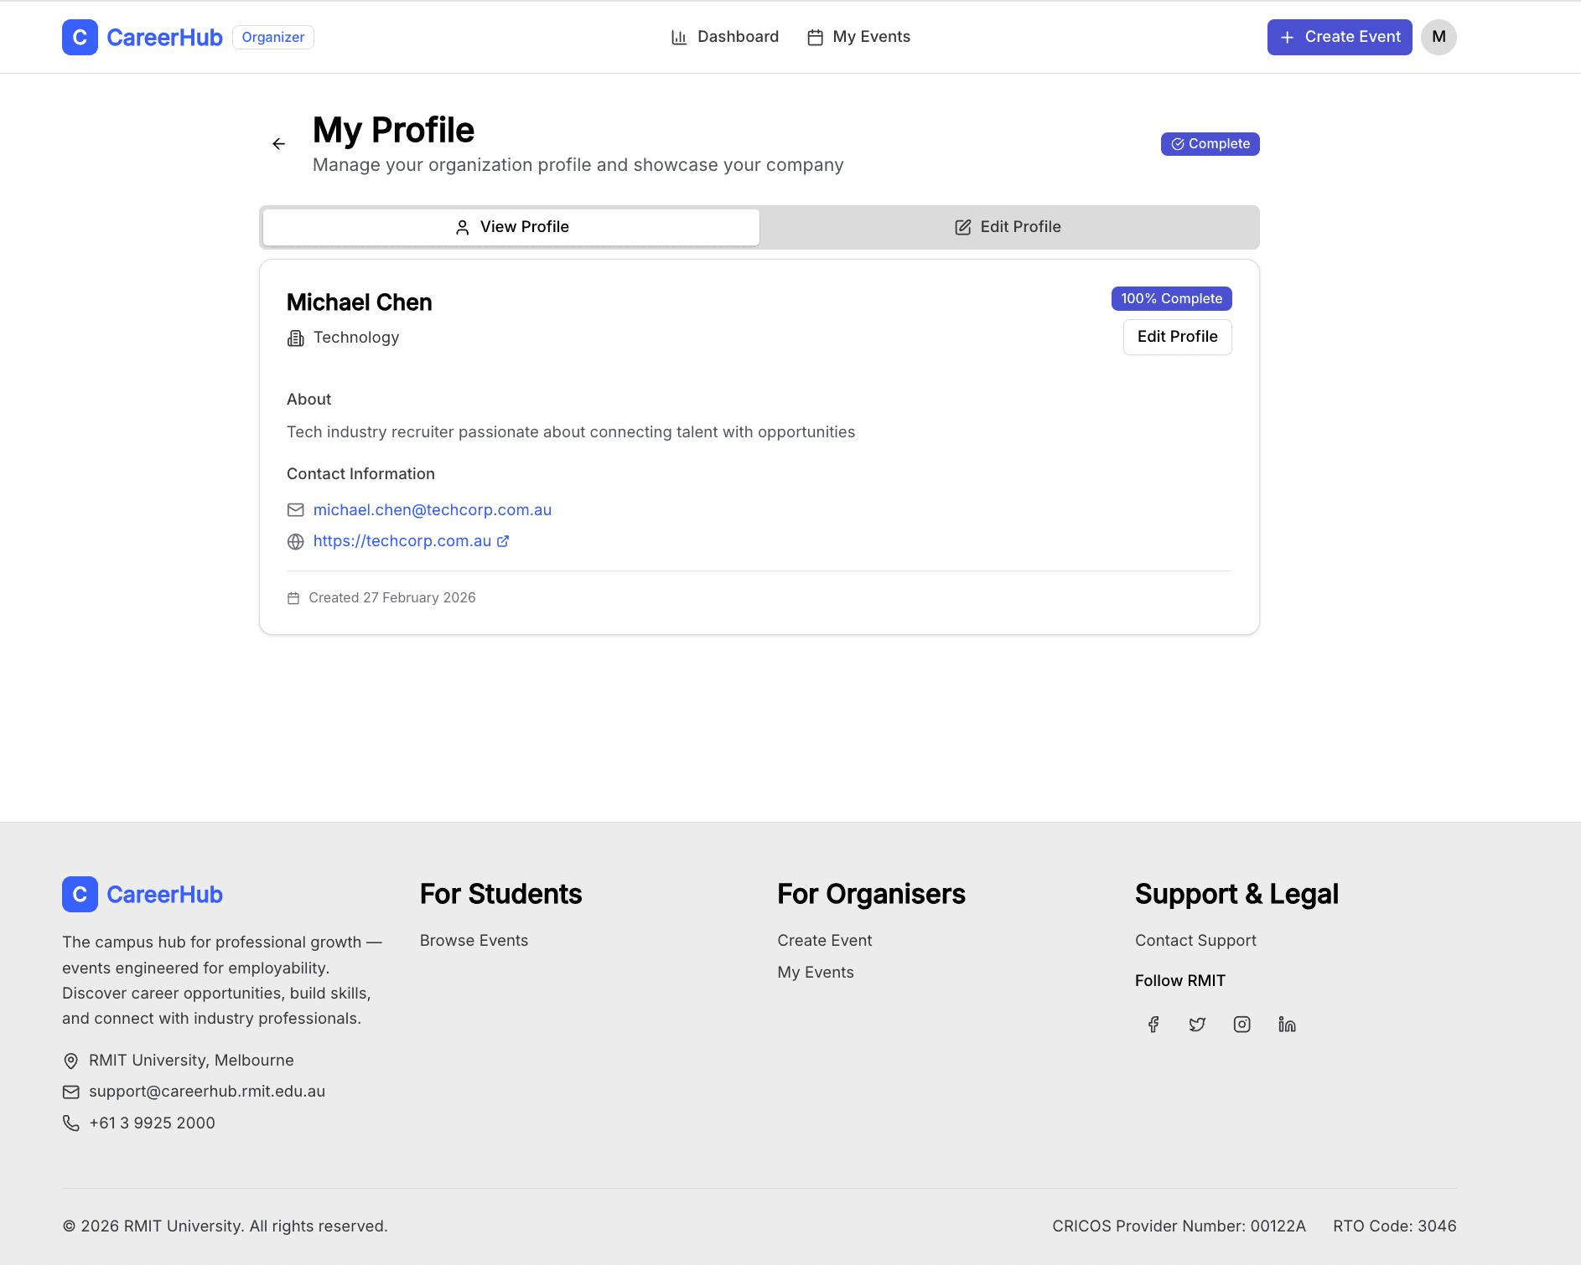Click the CareerHub logo icon
This screenshot has width=1581, height=1265.
click(x=80, y=37)
